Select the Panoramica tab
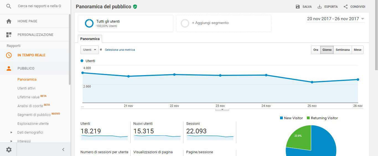Image resolution: width=378 pixels, height=156 pixels. point(90,39)
